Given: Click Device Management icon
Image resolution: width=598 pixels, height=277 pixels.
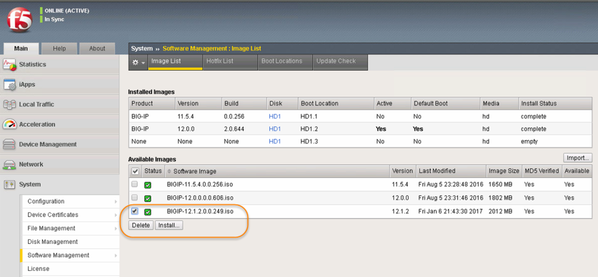Looking at the screenshot, I should [x=9, y=145].
